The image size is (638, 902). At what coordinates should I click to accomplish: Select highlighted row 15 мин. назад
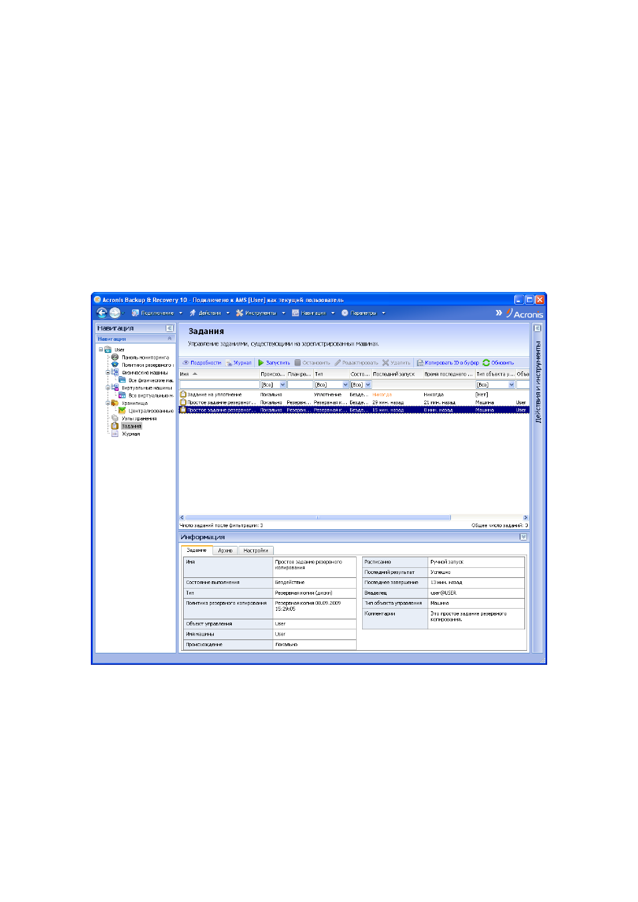click(354, 410)
